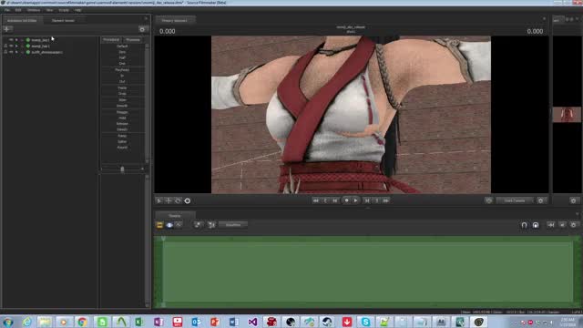Image resolution: width=583 pixels, height=328 pixels.
Task: Click the playhead marker on the timeline
Action: point(163,239)
